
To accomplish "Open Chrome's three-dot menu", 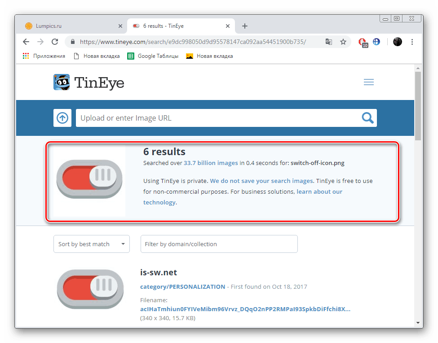I will [412, 42].
